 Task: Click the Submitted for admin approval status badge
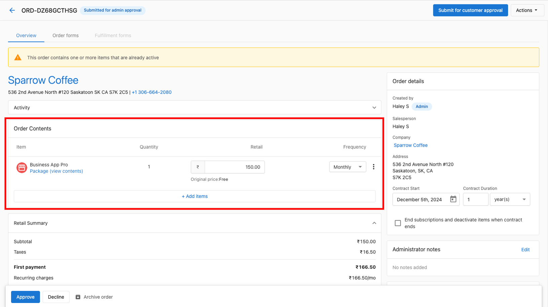tap(113, 10)
